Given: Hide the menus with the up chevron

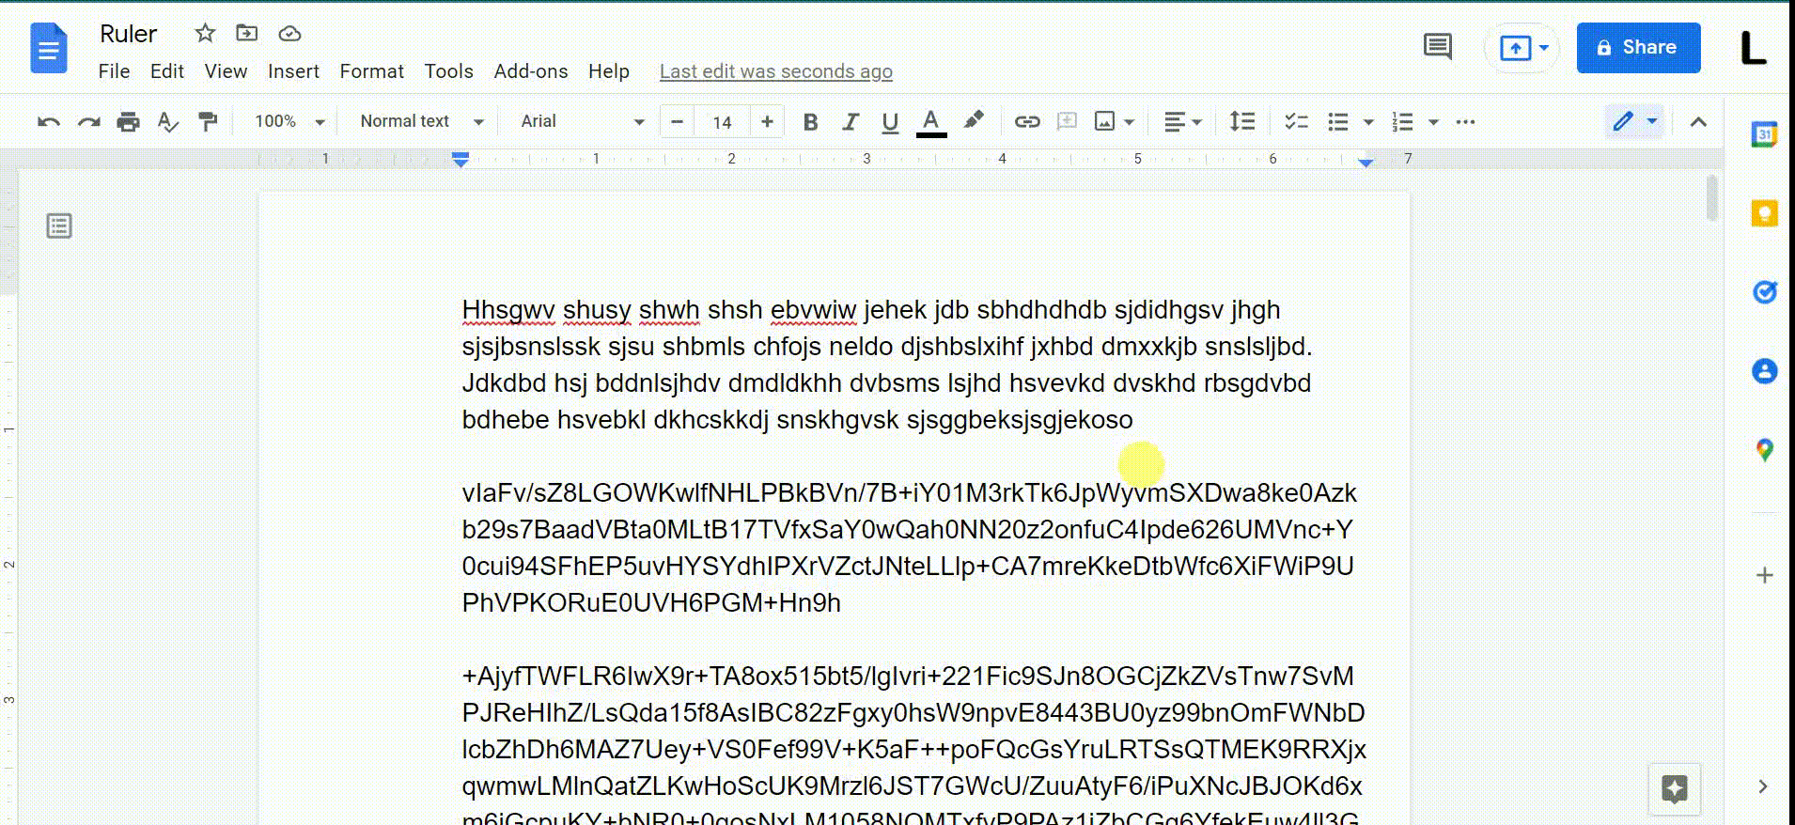Looking at the screenshot, I should tap(1698, 122).
